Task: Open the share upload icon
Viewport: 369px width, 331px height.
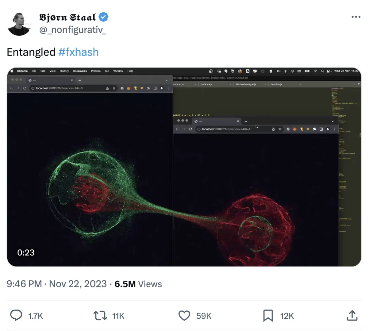Action: (352, 316)
